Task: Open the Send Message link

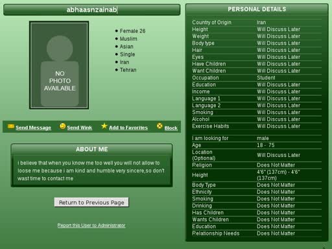Action: pos(33,128)
